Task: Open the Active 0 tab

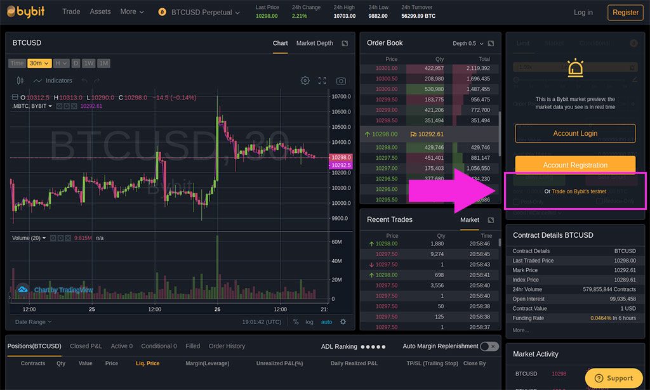Action: click(x=121, y=346)
